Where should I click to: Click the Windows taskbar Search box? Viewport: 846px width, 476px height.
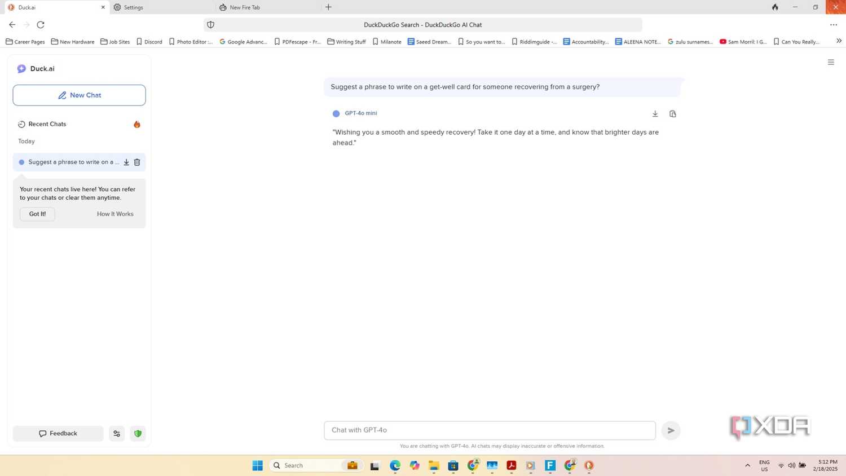point(316,465)
